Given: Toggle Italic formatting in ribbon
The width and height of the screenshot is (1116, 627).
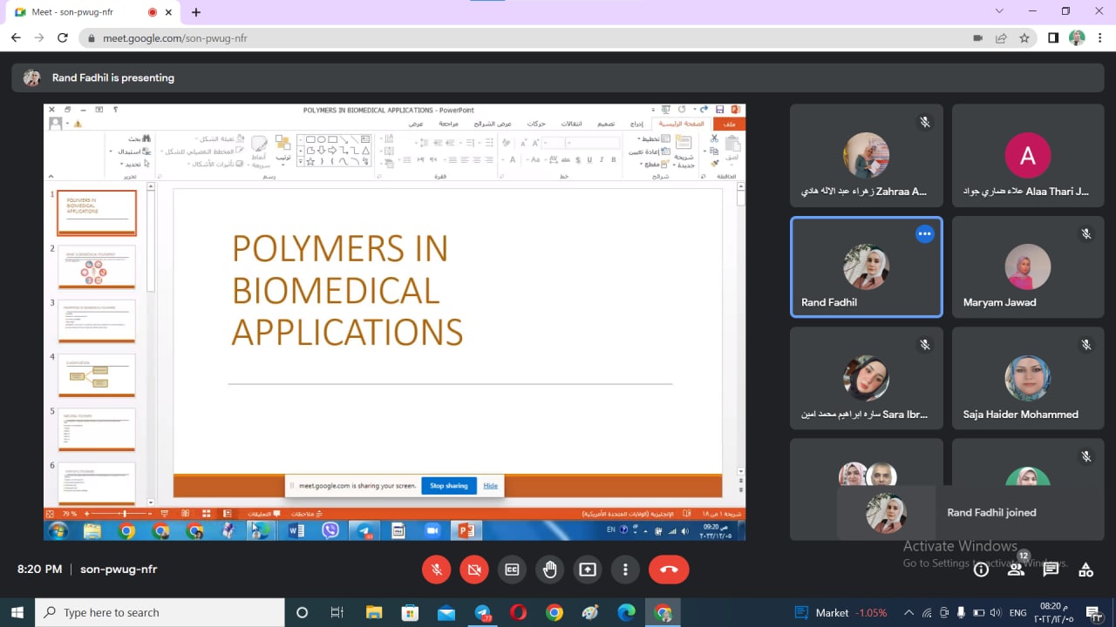Looking at the screenshot, I should [602, 159].
